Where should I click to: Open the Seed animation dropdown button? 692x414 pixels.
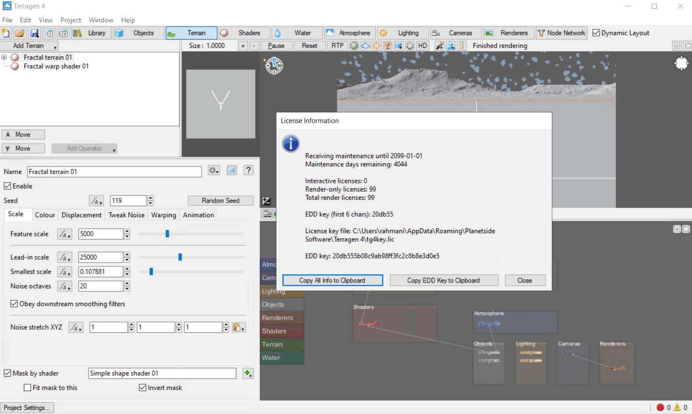[96, 201]
